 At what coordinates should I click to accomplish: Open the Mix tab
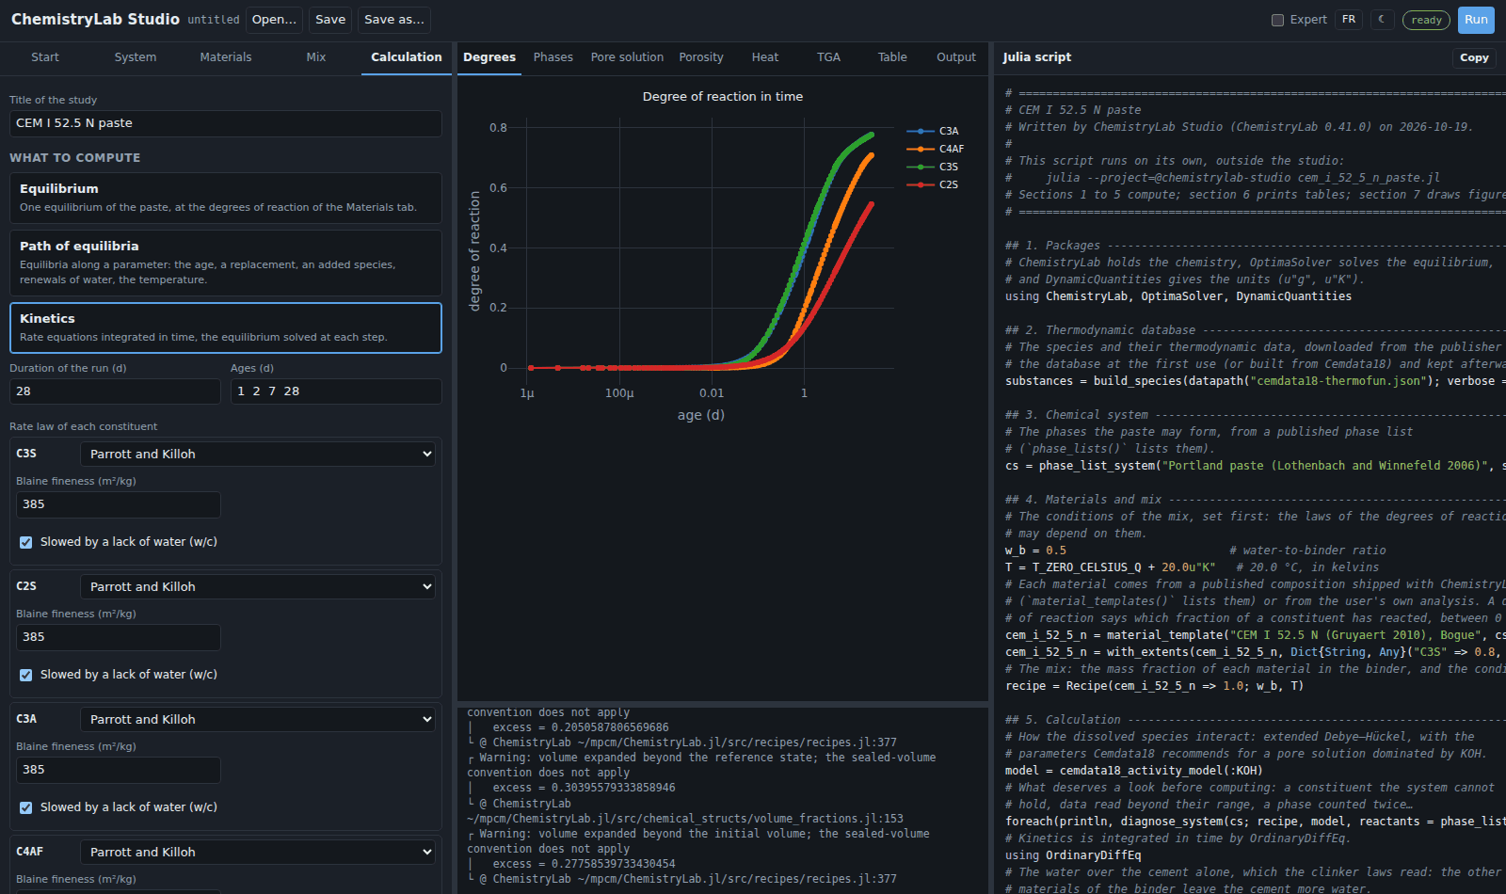pos(316,57)
